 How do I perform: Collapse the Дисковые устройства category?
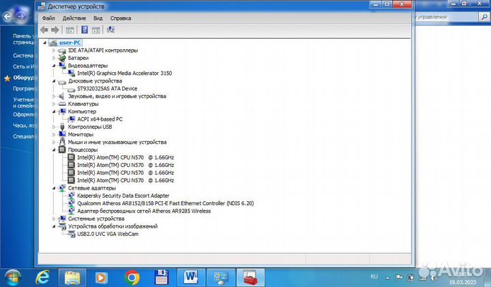coord(54,80)
